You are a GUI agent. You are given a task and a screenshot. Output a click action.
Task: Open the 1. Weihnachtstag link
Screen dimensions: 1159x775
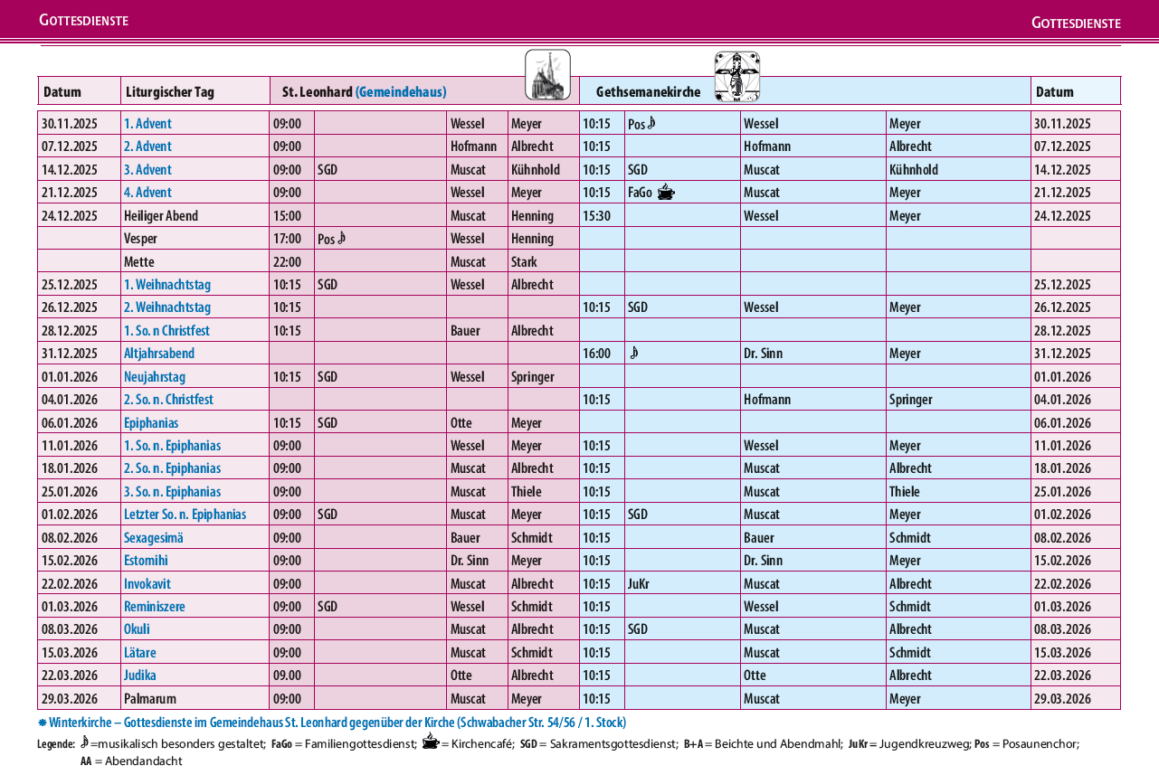[x=166, y=284]
